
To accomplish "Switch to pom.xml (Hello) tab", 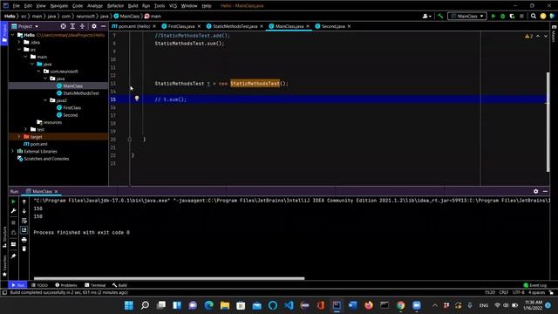I will coord(133,26).
